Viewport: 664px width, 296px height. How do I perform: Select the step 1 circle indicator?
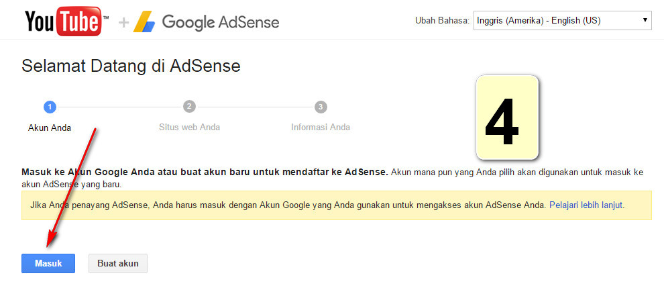coord(49,107)
